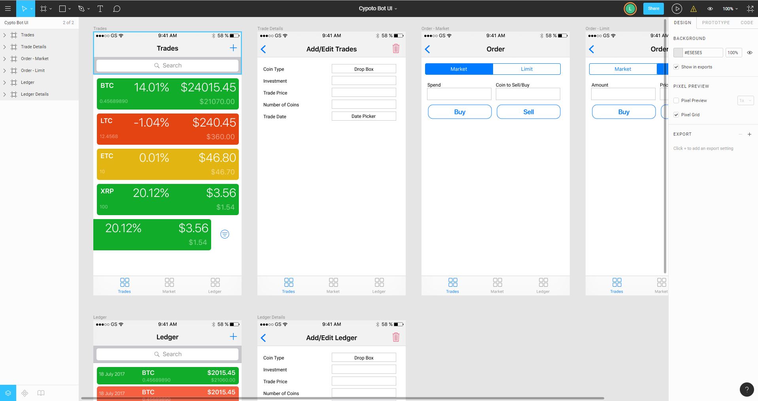Select the Text tool
This screenshot has height=401, width=758.
click(x=100, y=8)
